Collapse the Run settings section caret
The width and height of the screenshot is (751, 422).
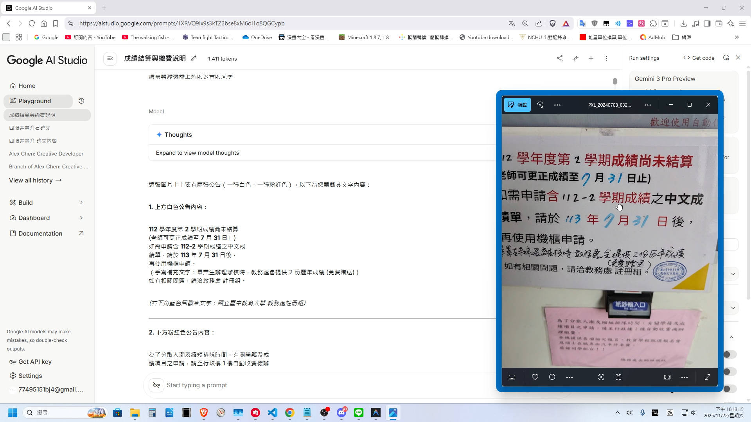click(731, 337)
